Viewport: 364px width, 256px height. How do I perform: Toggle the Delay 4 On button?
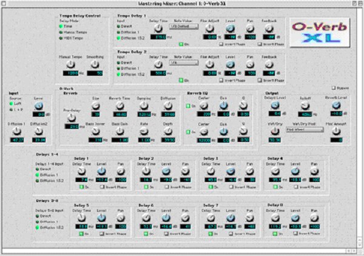coord(275,187)
